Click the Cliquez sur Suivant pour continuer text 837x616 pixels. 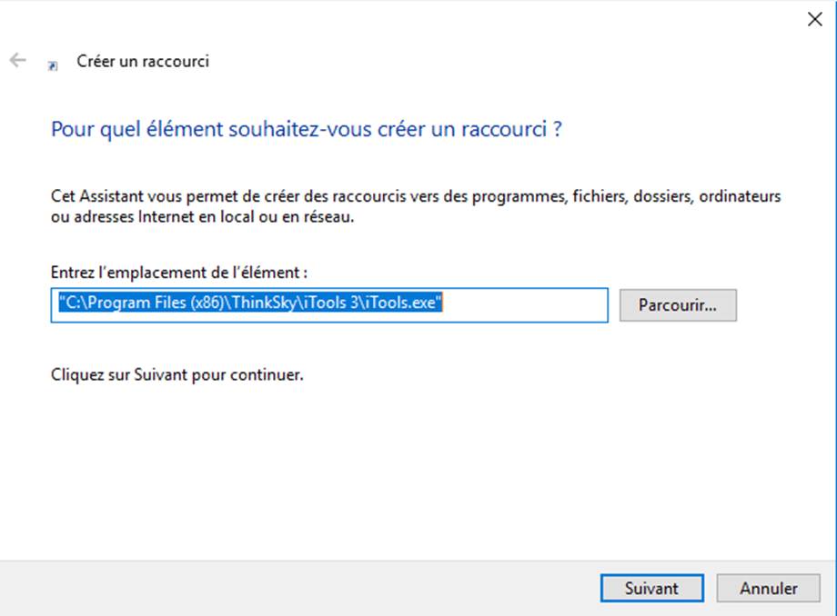pos(177,375)
